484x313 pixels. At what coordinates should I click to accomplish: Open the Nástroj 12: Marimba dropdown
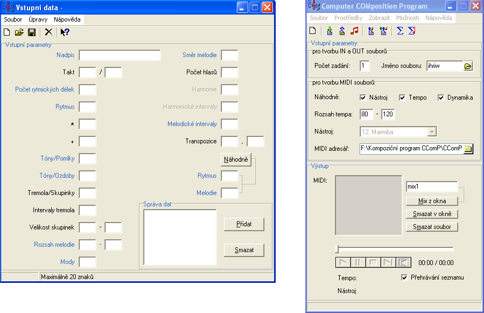point(432,132)
